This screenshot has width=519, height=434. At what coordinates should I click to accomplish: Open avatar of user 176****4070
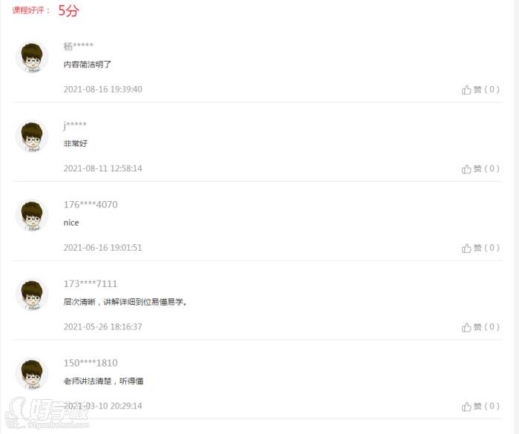pyautogui.click(x=32, y=215)
